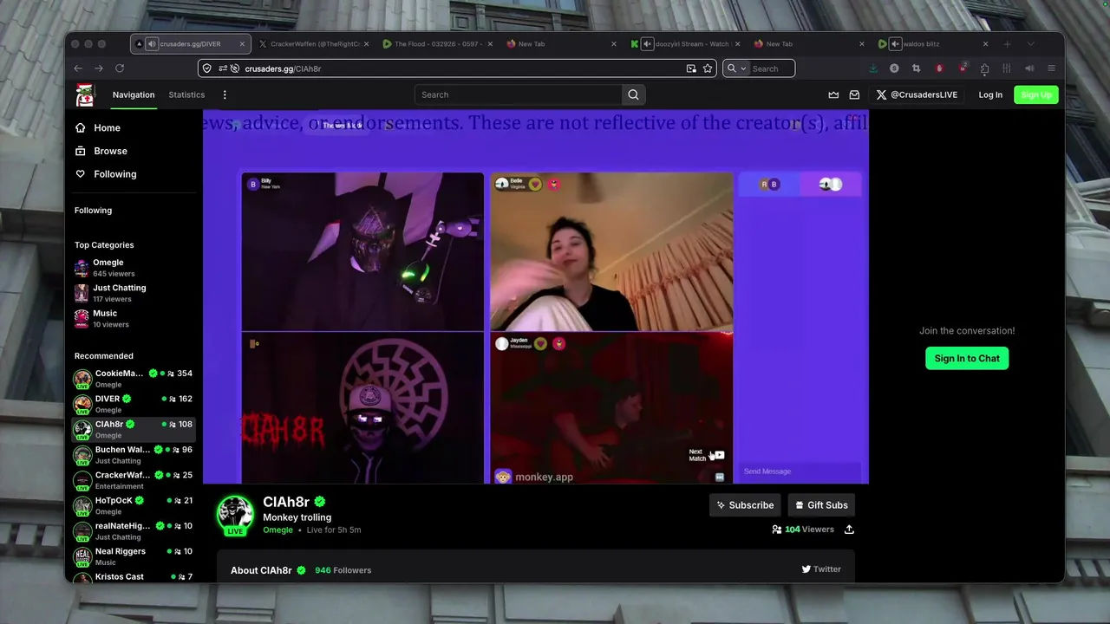Click the stream video player
The height and width of the screenshot is (624, 1110).
535,296
